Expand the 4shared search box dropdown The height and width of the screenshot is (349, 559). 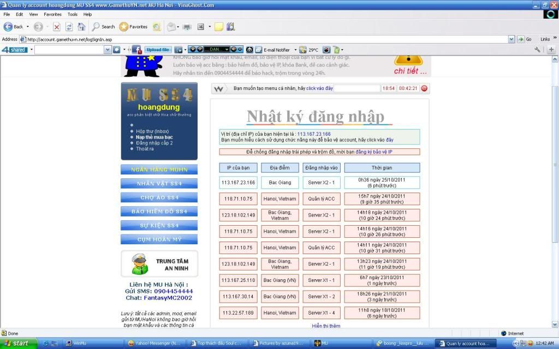click(x=108, y=50)
